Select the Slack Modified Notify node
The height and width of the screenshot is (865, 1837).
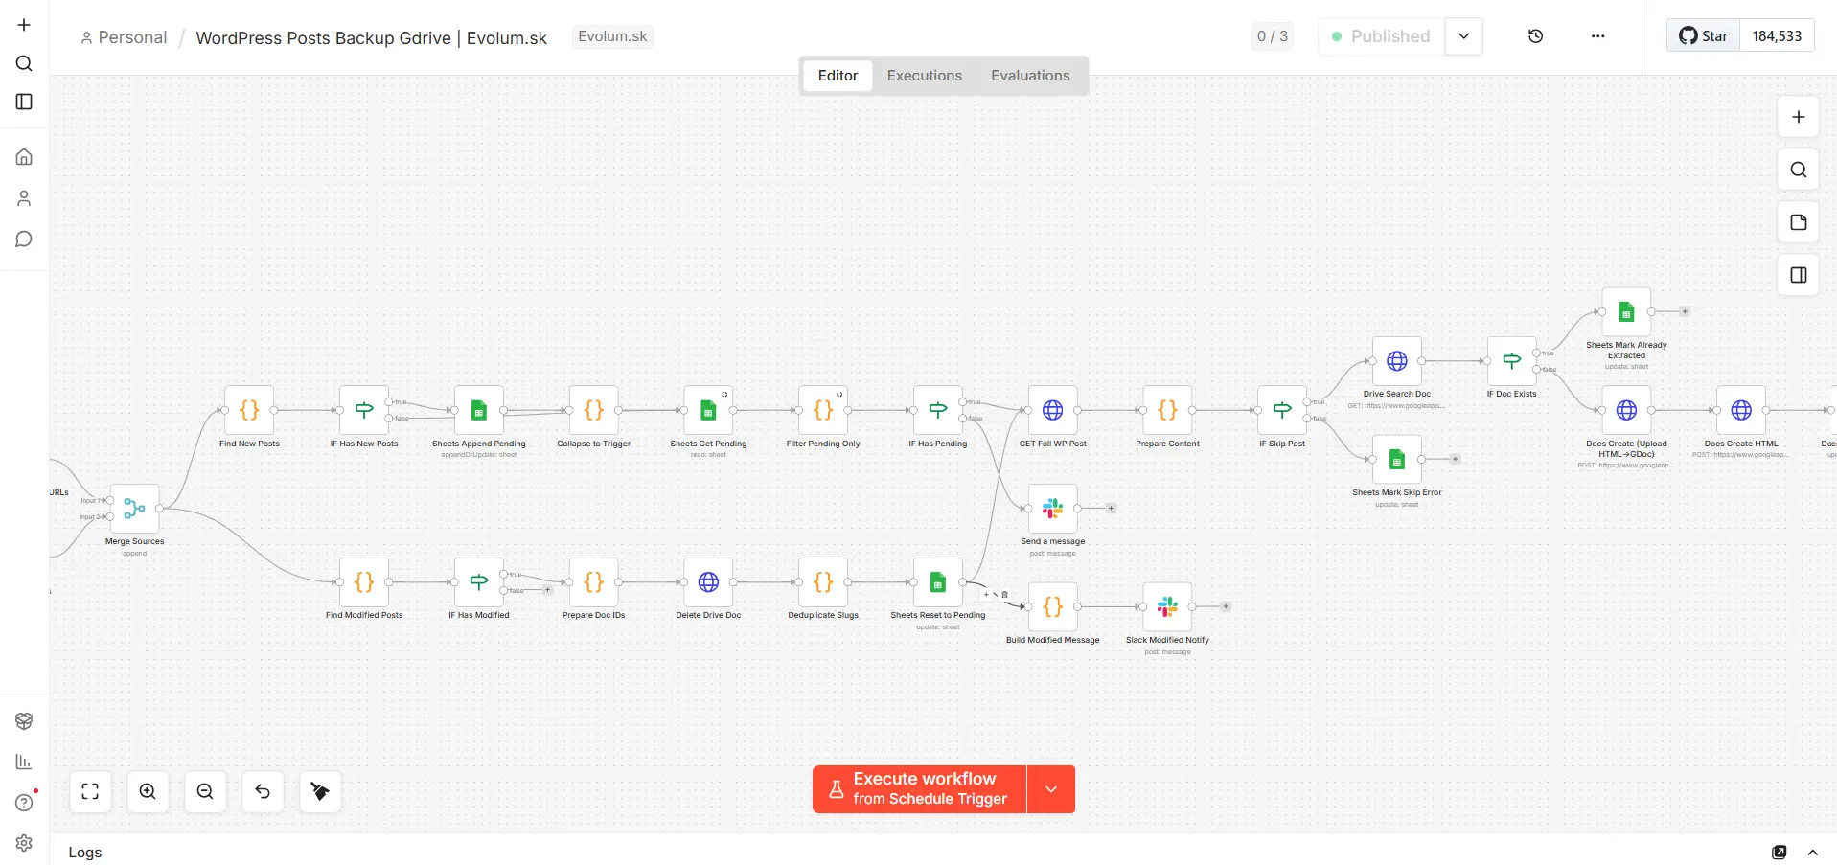(x=1167, y=606)
